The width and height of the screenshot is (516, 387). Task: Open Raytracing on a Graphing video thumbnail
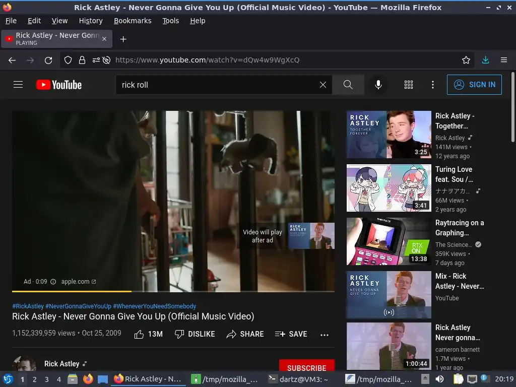389,241
